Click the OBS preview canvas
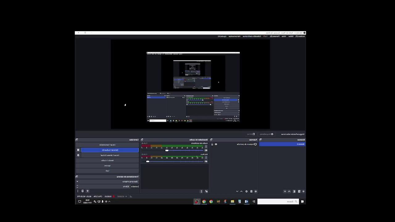The image size is (395, 222). click(190, 84)
